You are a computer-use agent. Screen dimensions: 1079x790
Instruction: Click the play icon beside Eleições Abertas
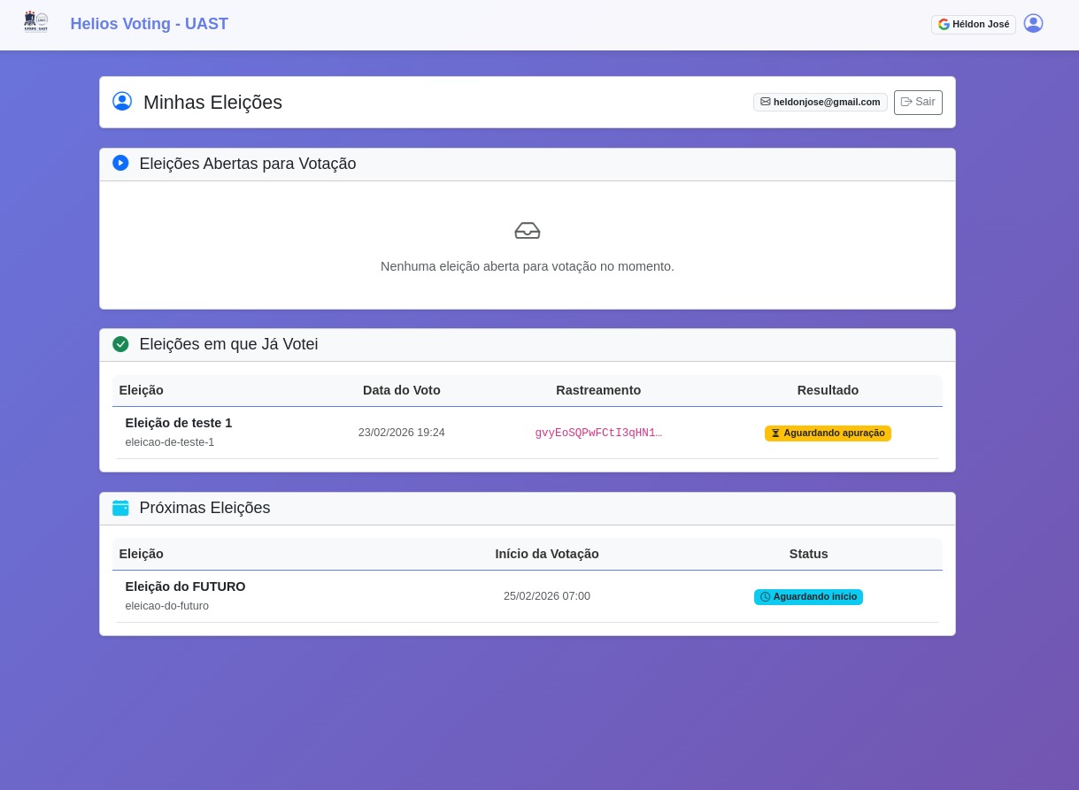click(120, 163)
